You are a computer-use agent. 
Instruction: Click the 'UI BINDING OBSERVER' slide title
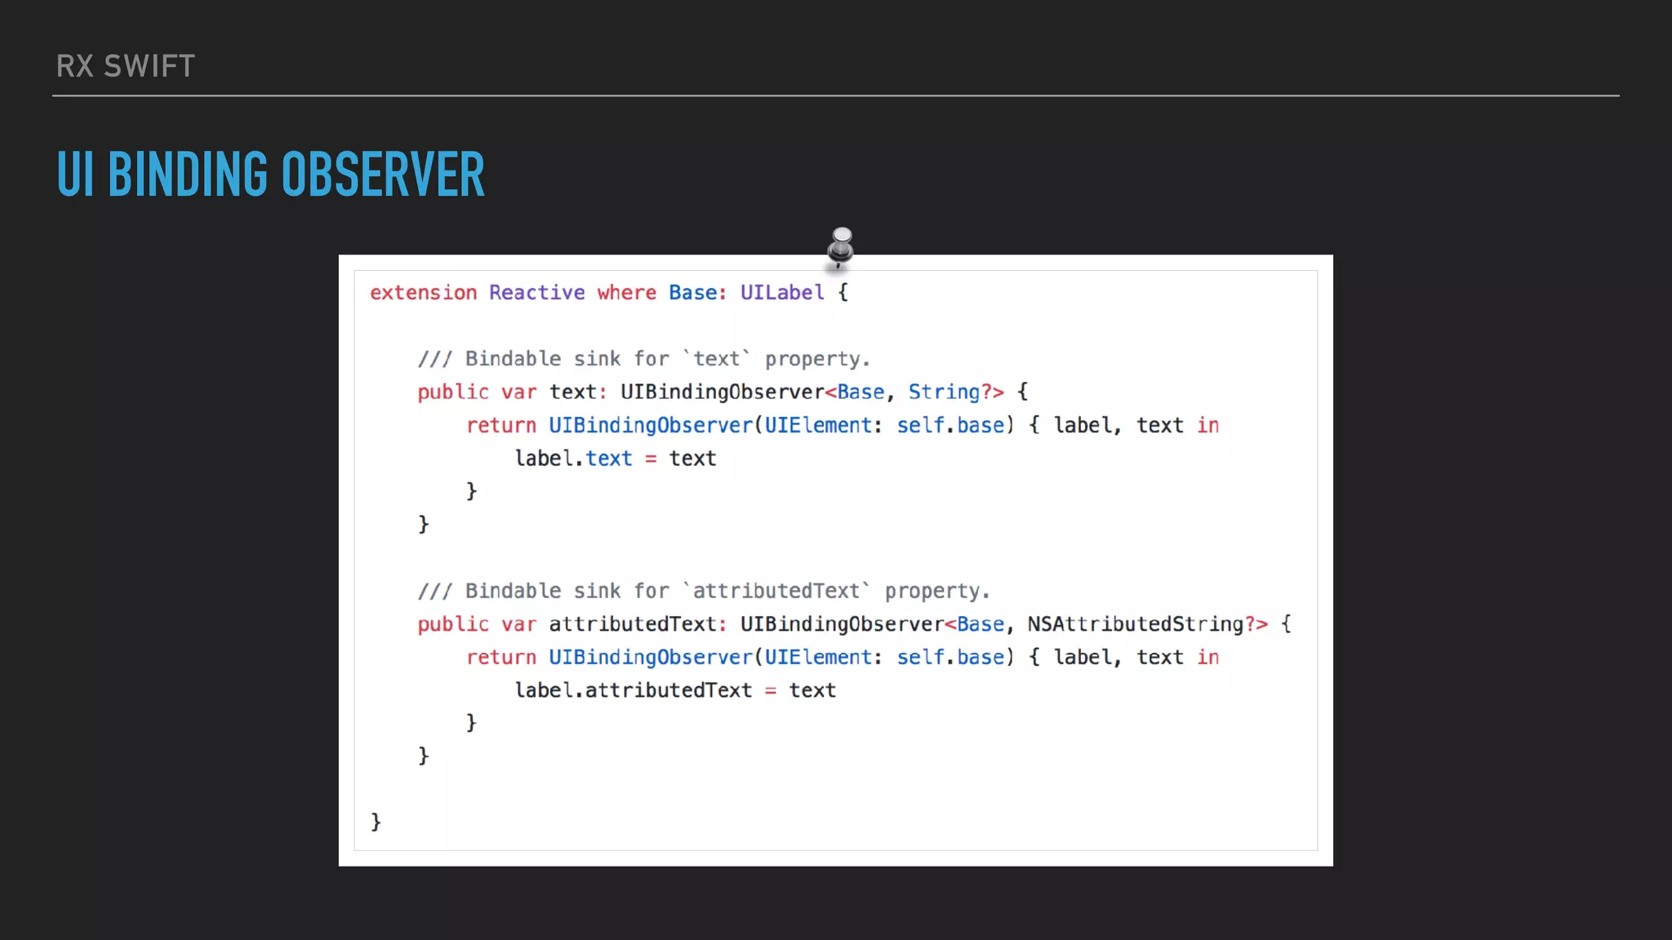271,175
